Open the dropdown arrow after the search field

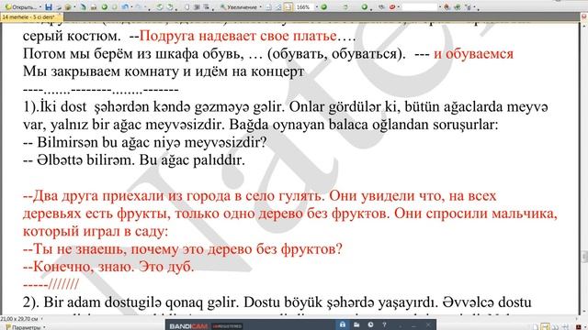coord(440,7)
